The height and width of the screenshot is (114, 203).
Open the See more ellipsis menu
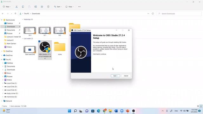(x=79, y=7)
